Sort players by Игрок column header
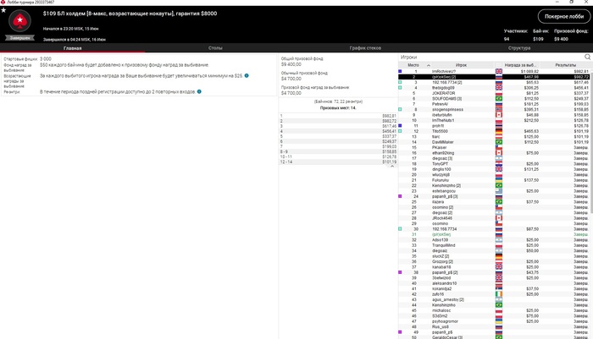 [x=461, y=65]
